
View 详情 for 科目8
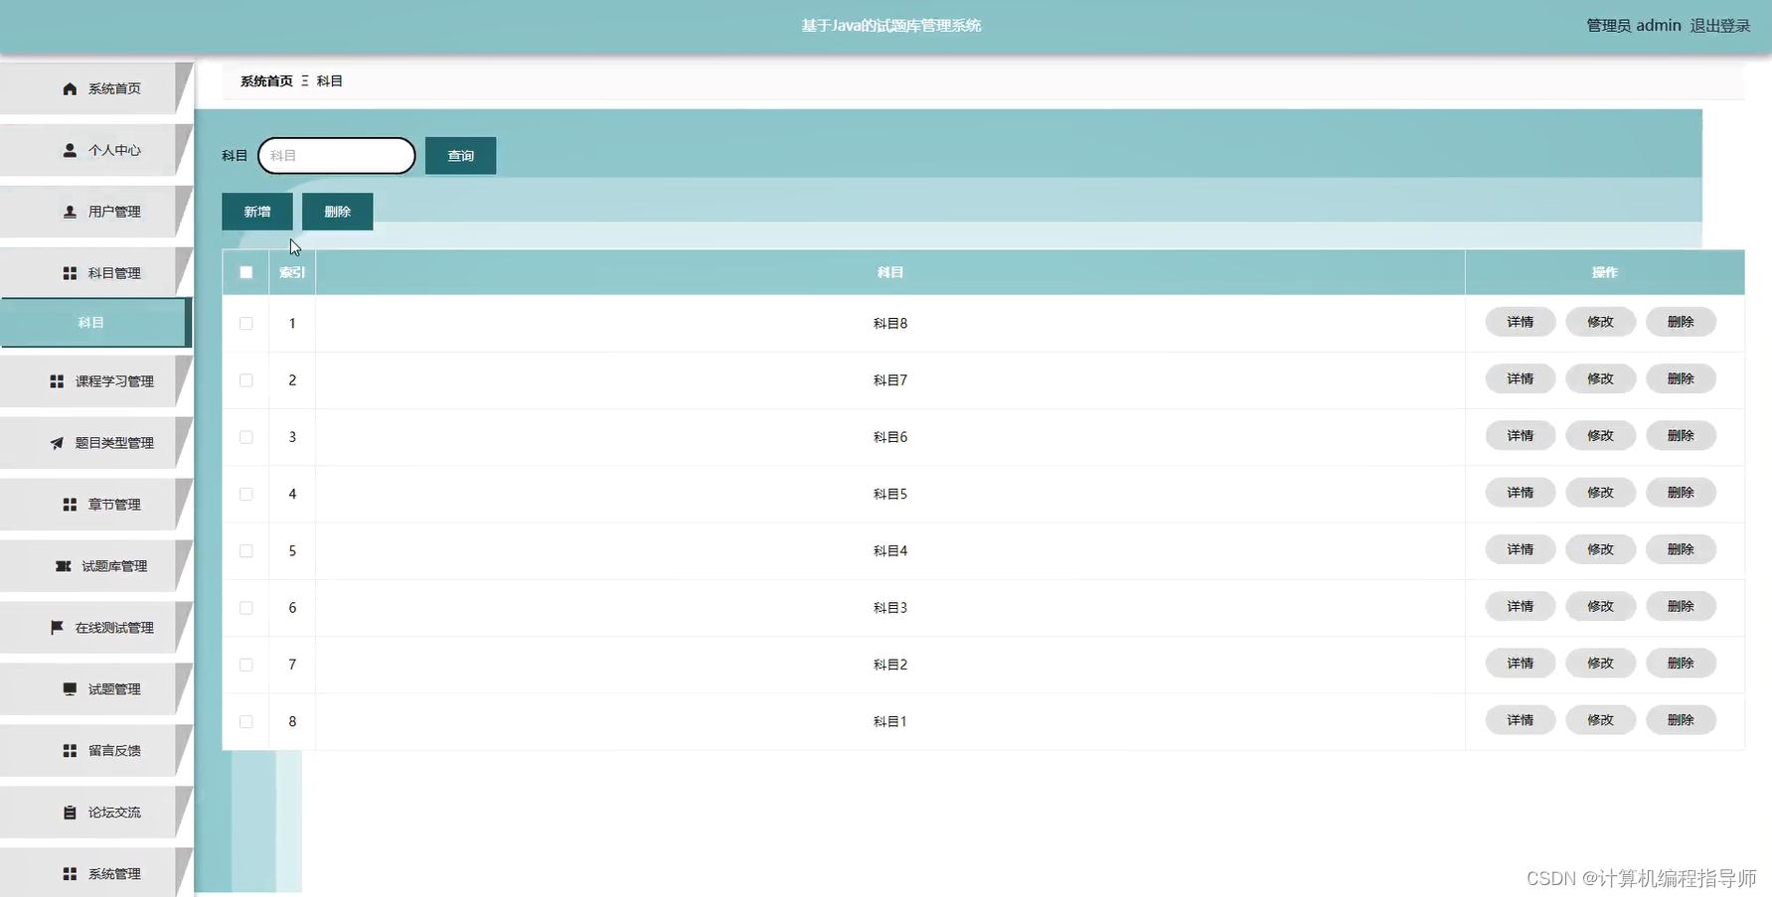coord(1521,322)
